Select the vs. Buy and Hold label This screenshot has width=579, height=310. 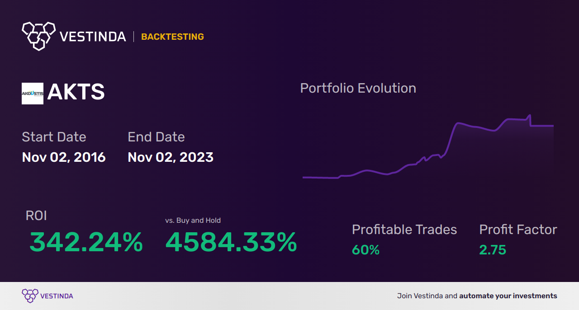pos(193,221)
